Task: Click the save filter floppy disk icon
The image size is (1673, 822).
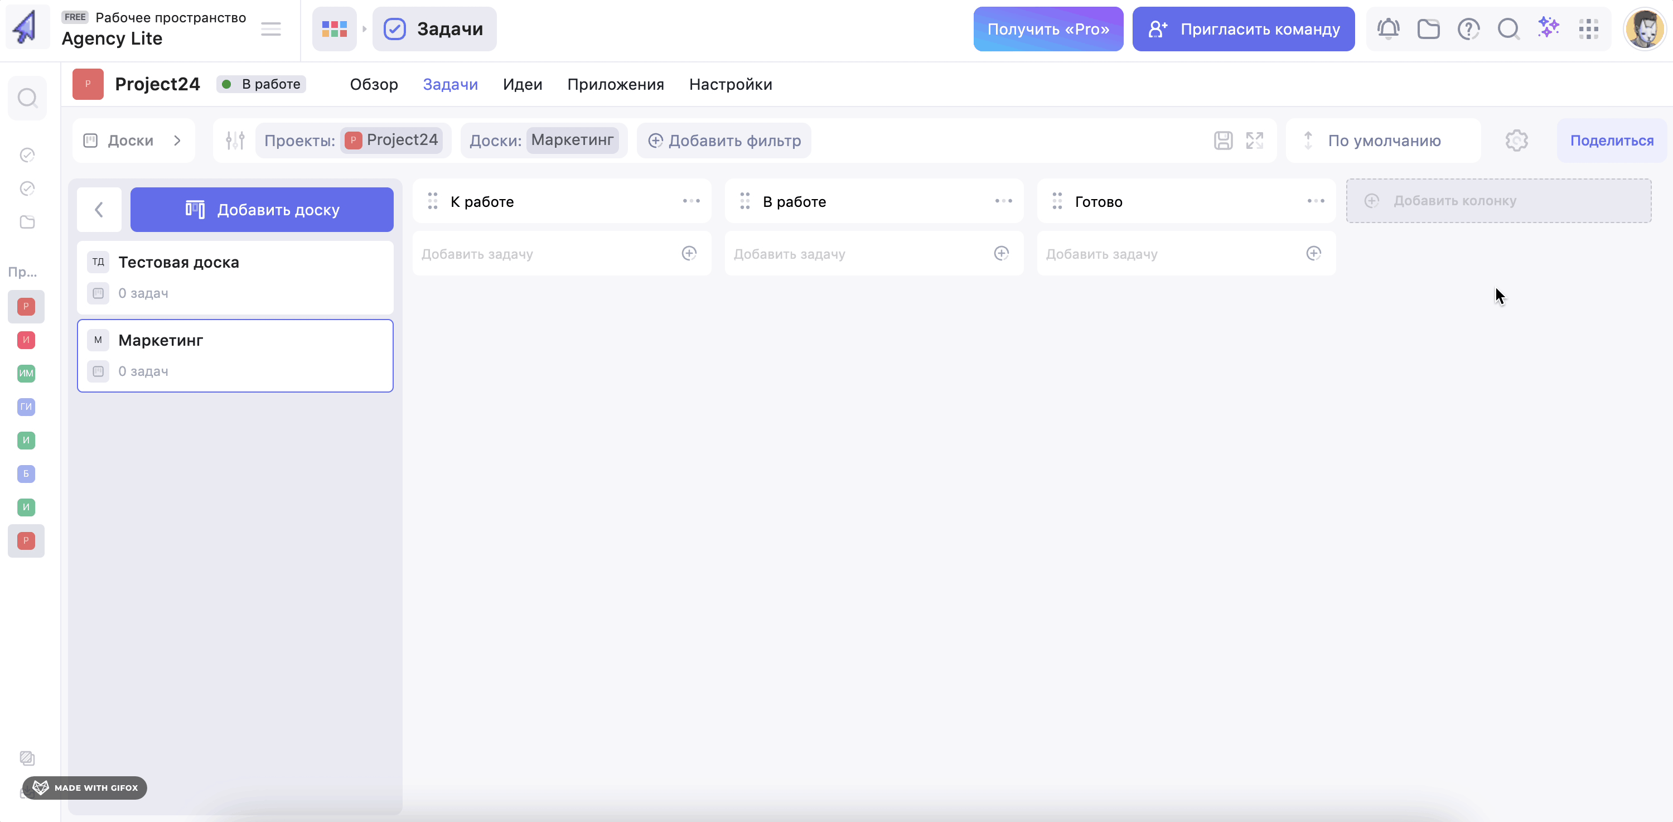Action: tap(1223, 140)
